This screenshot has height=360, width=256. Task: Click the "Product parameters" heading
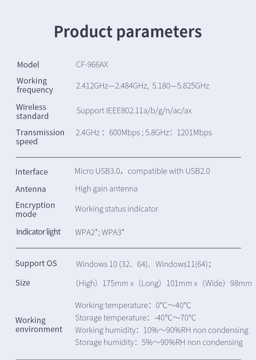point(128,32)
